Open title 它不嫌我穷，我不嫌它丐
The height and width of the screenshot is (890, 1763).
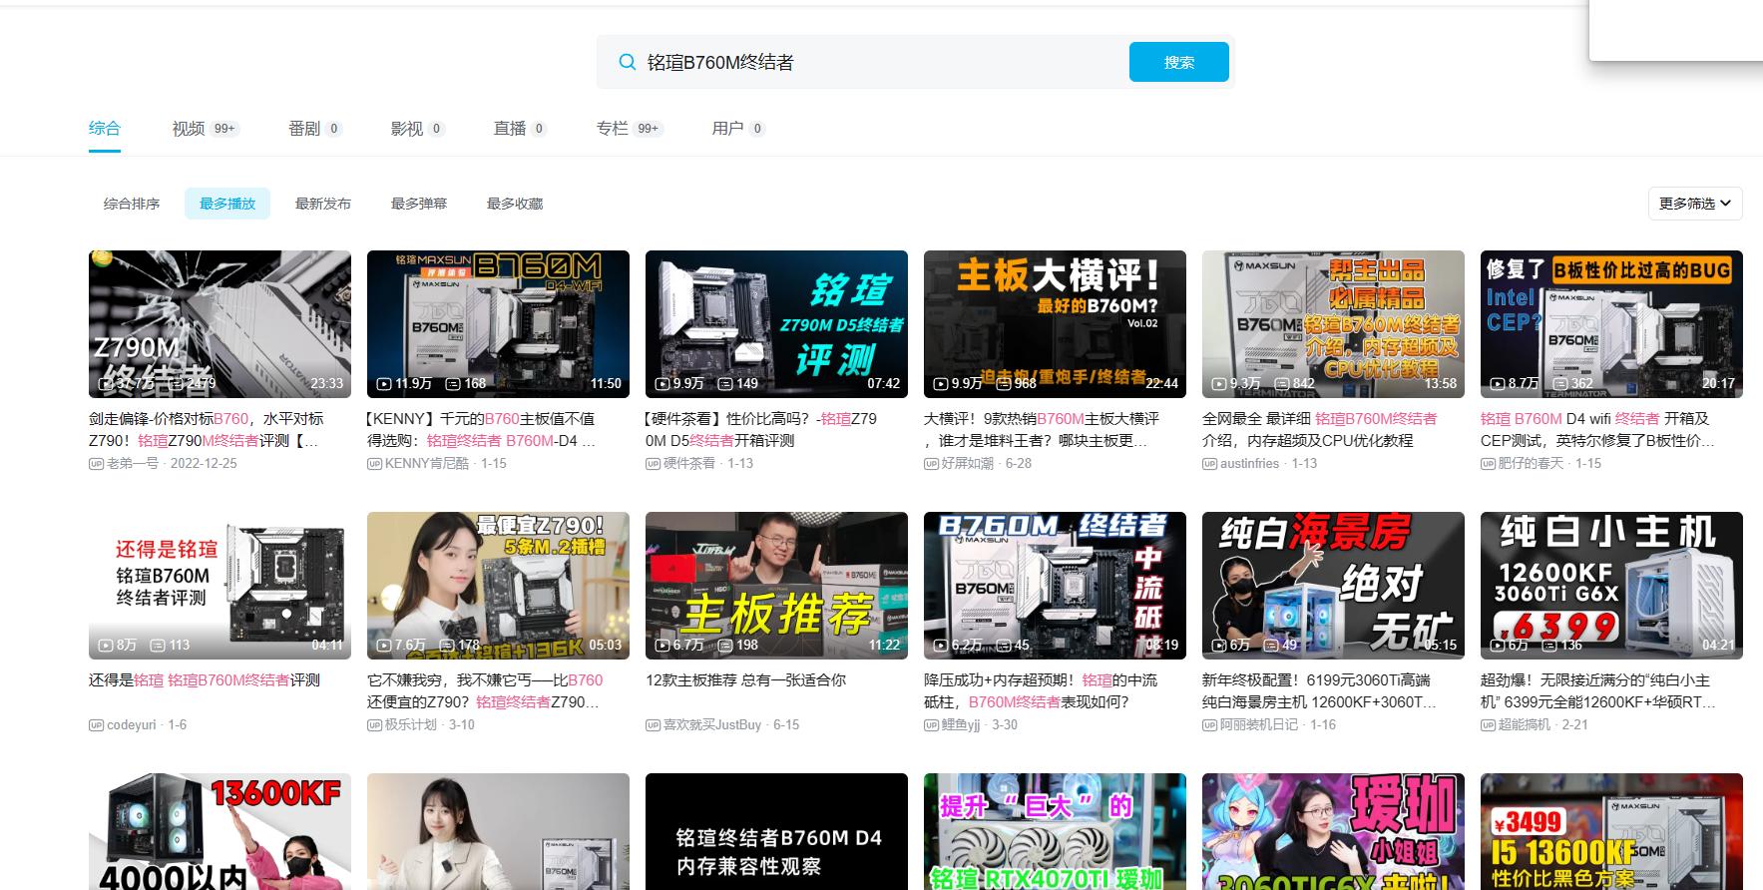485,690
